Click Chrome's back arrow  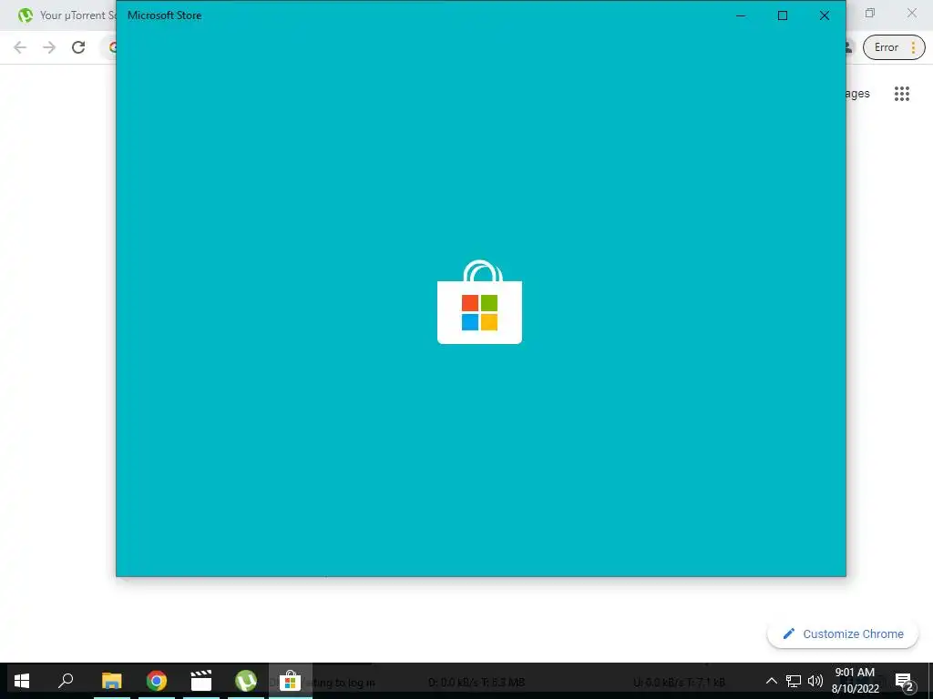(x=20, y=47)
